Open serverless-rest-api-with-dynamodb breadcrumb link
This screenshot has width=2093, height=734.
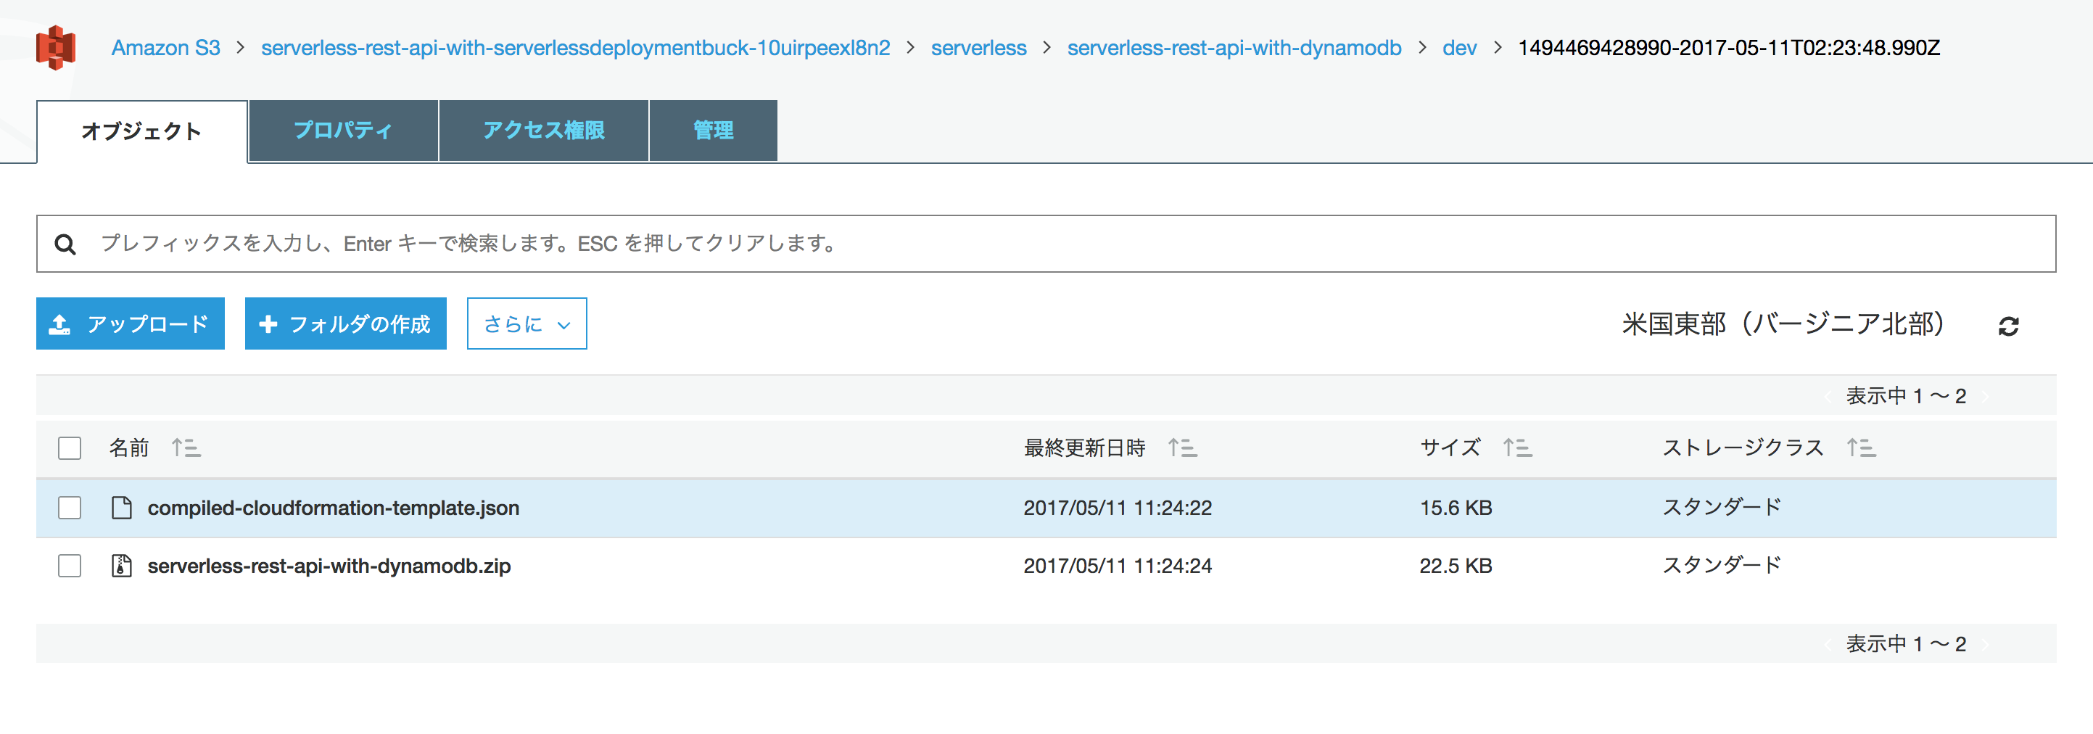1234,48
